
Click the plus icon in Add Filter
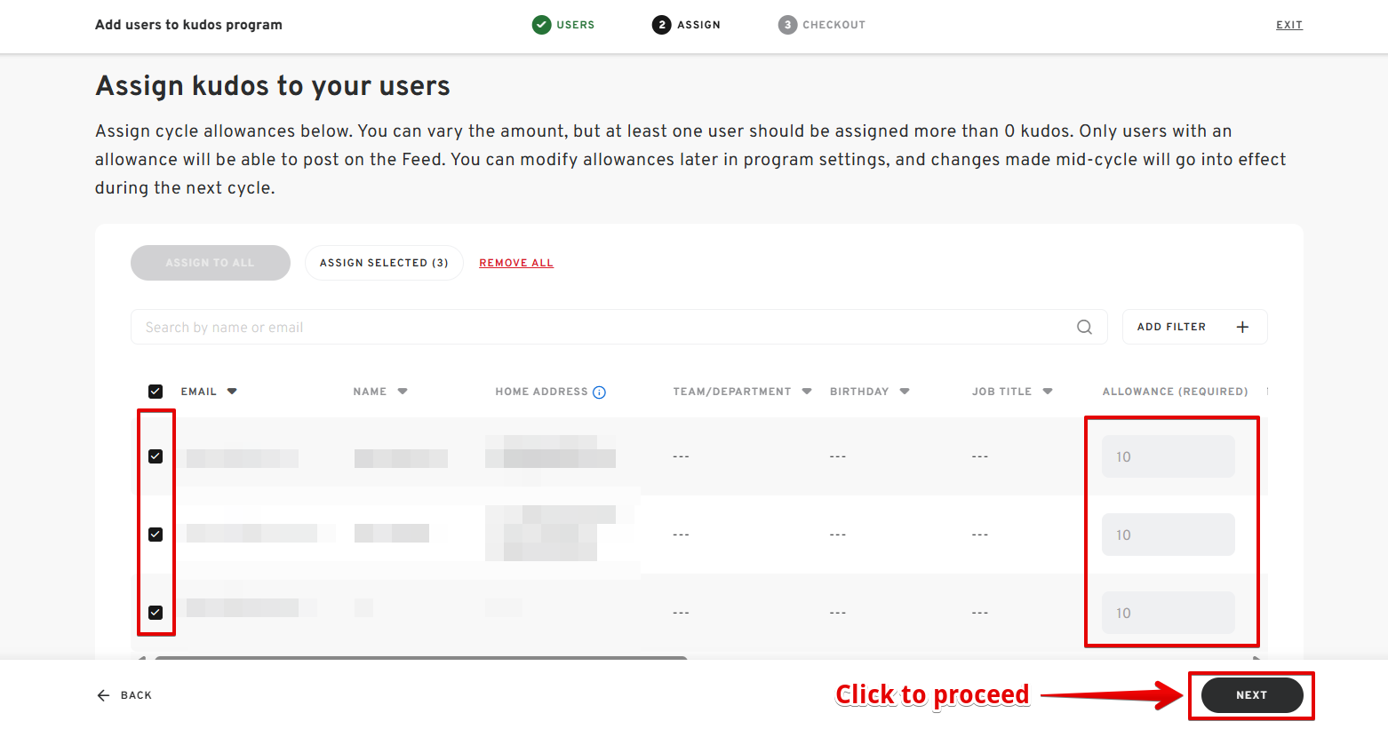coord(1242,327)
